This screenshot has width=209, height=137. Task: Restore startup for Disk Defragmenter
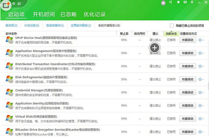[x=188, y=79]
